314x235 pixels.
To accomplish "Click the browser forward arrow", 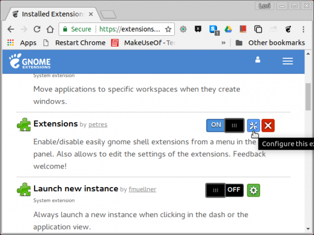I will 24,29.
